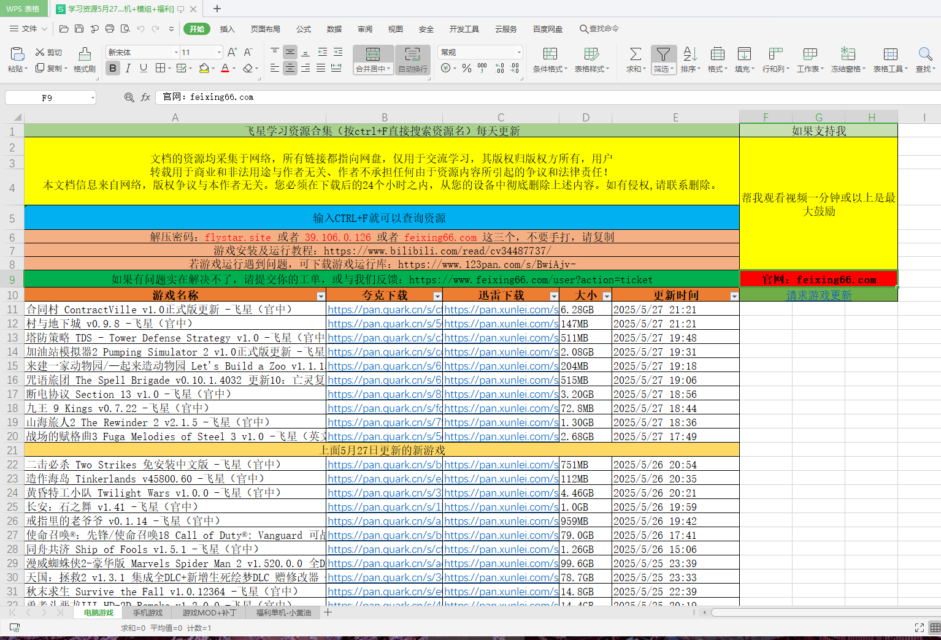Image resolution: width=941 pixels, height=640 pixels.
Task: Click the Redo arrow icon
Action: tap(156, 29)
